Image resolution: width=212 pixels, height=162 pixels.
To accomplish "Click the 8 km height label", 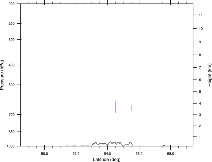I will (x=200, y=55).
